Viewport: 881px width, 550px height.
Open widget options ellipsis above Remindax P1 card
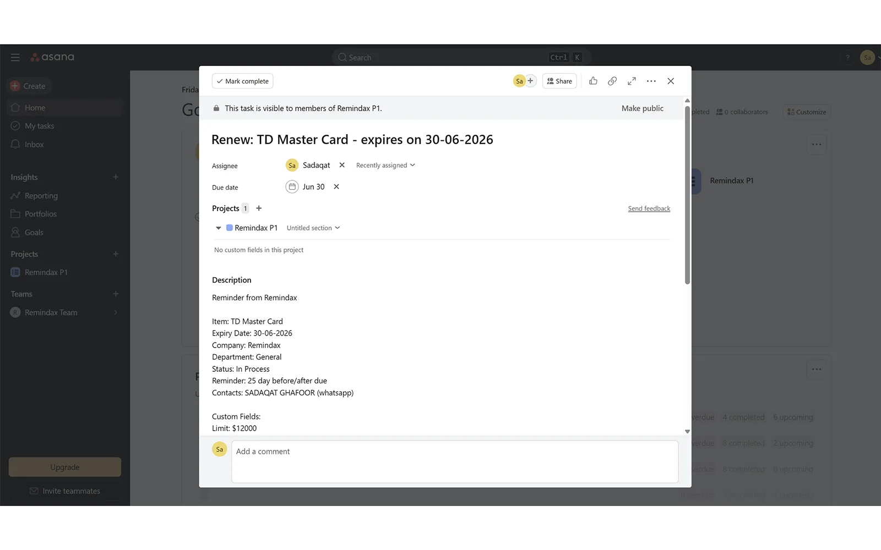[817, 145]
